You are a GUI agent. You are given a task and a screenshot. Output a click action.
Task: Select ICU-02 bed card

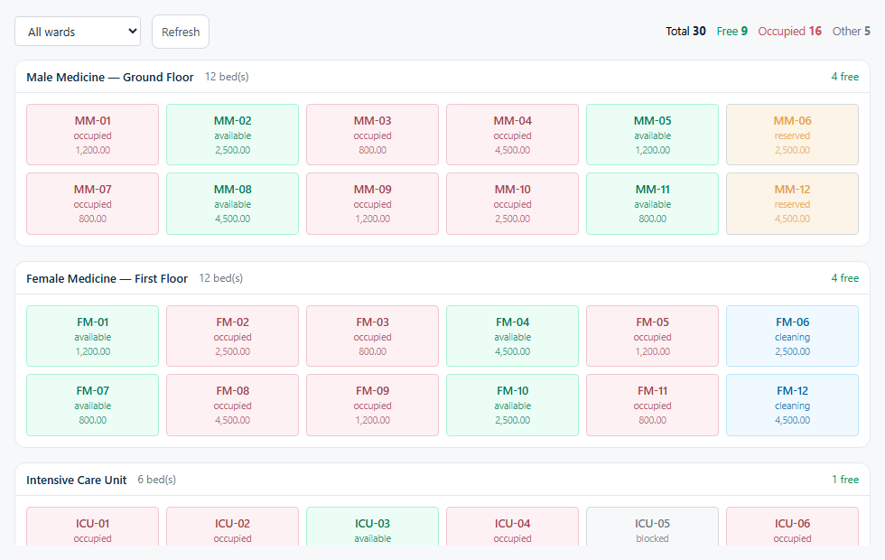tap(233, 526)
